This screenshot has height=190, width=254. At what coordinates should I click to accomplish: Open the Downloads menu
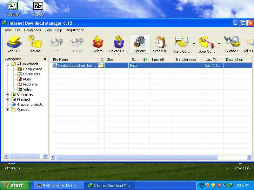pyautogui.click(x=32, y=30)
